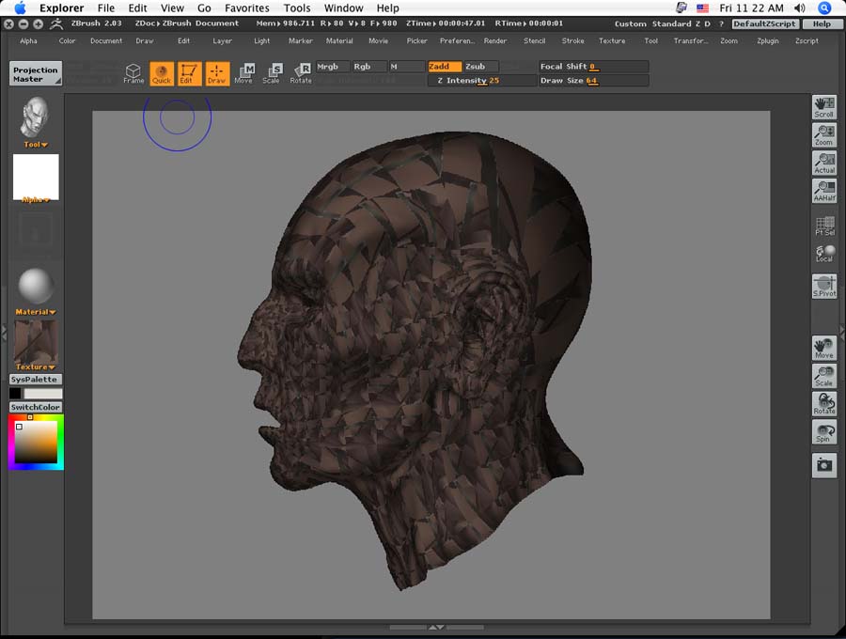Select the Move (M) transform tool

point(244,73)
